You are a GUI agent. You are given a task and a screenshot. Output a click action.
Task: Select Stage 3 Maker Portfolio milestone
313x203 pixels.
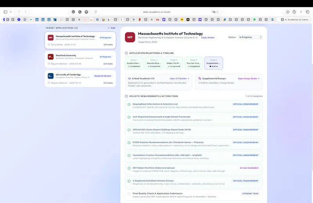pyautogui.click(x=174, y=63)
